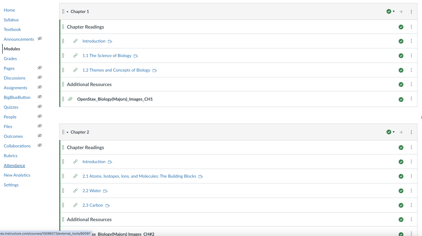Screen dimensions: 422x236
Task: Open Chapter 2 publish status dropdown
Action: pos(391,132)
